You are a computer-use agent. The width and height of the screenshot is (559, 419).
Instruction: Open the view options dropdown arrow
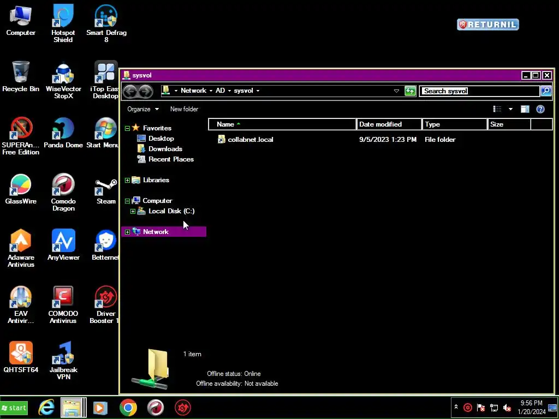click(510, 109)
